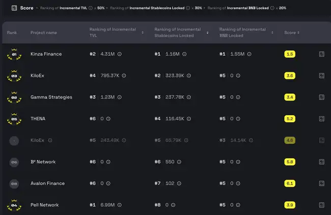Sort by Ranking of Incremental Stablecoins Locked
This screenshot has height=215, width=331.
[207, 33]
